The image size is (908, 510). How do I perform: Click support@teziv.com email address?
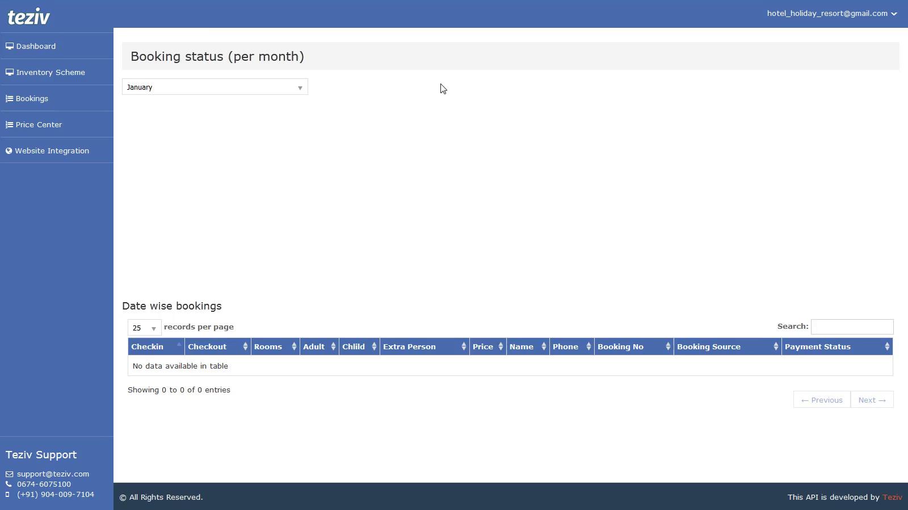53,474
